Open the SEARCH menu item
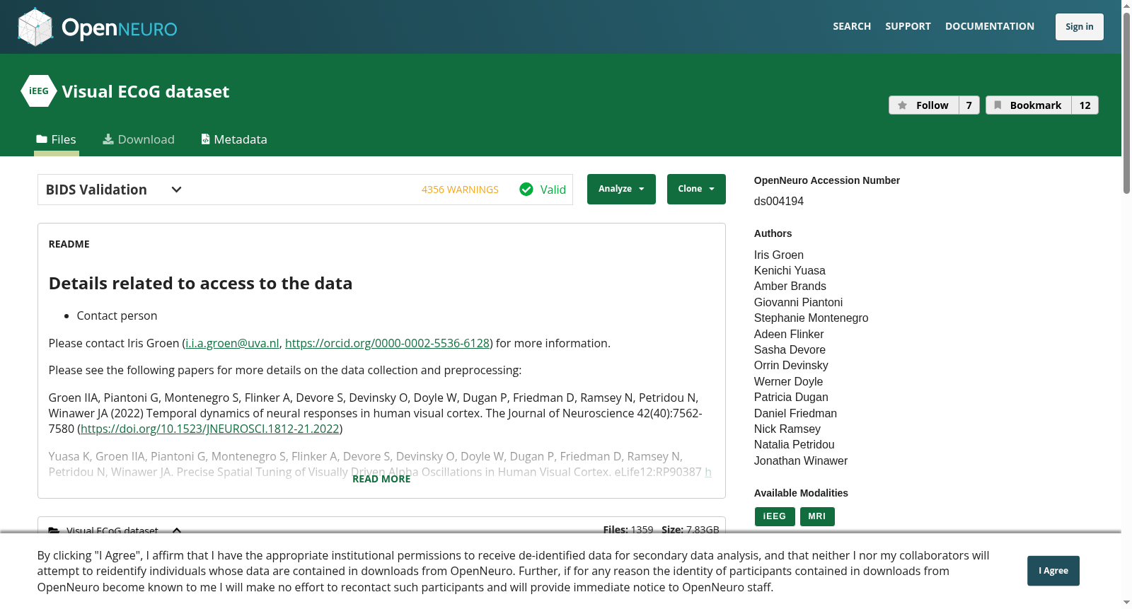1132x609 pixels. tap(852, 26)
